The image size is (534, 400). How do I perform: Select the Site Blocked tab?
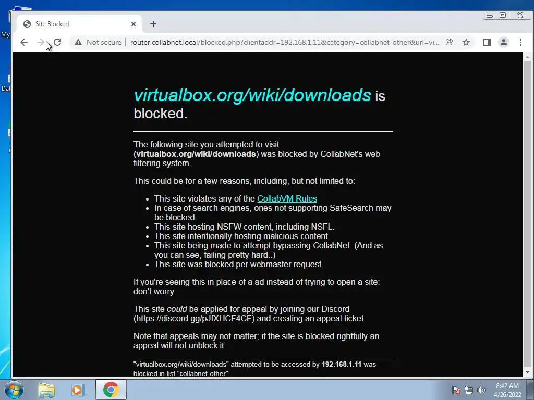[79, 24]
